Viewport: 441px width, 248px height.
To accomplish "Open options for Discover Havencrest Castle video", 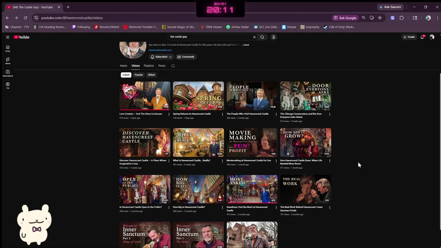I will click(x=169, y=161).
